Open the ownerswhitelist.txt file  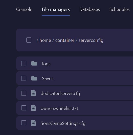(x=59, y=108)
